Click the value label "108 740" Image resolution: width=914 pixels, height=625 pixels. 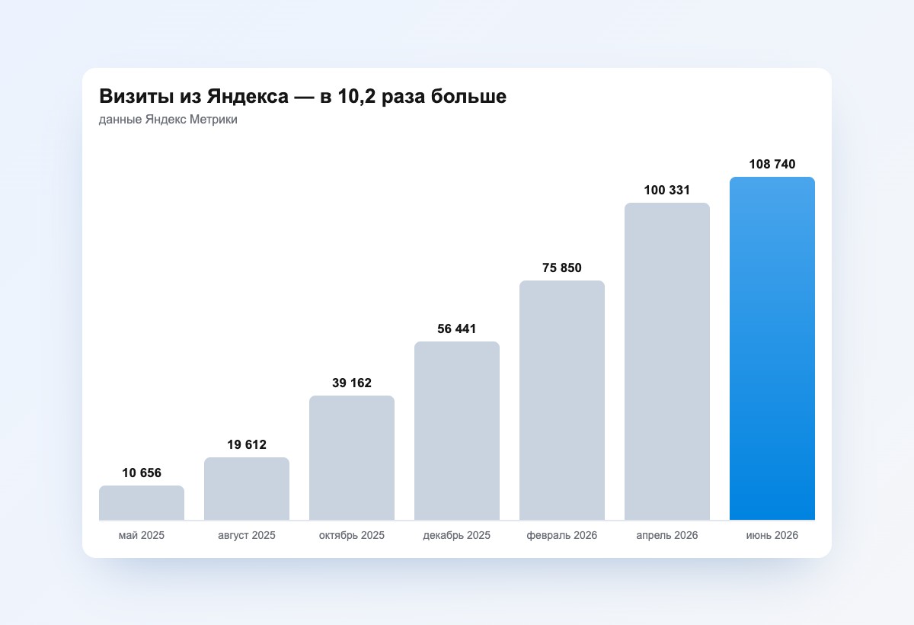point(772,165)
